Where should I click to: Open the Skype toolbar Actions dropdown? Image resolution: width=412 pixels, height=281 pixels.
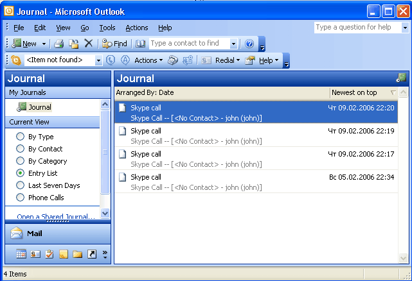tap(148, 60)
